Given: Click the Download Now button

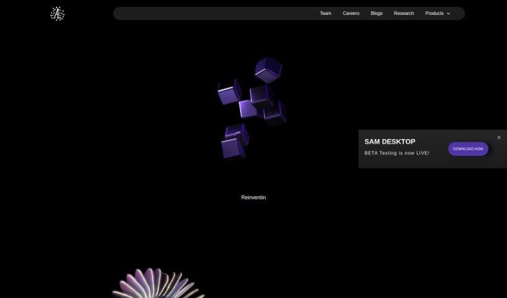Looking at the screenshot, I should tap(468, 149).
